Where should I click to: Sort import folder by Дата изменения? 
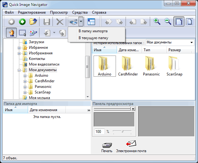point(47,110)
